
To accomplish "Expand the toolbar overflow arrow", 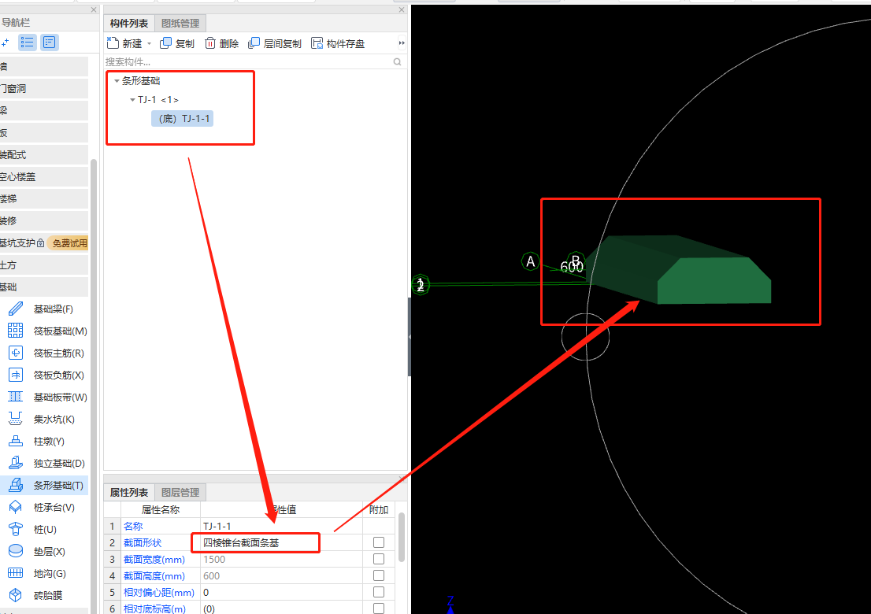I will 402,43.
